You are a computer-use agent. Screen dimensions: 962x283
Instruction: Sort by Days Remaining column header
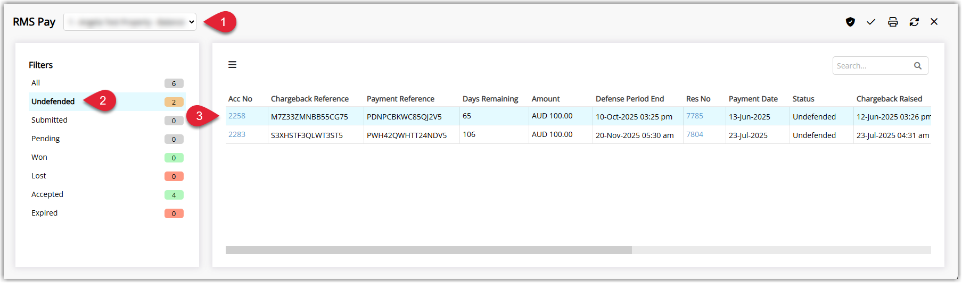tap(490, 99)
